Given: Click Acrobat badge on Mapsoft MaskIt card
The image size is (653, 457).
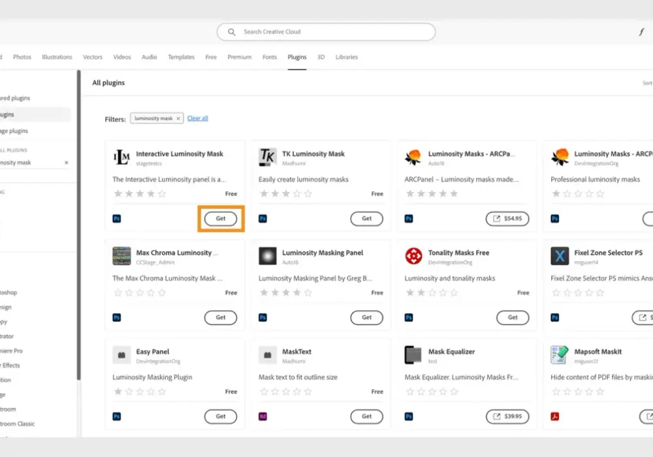Looking at the screenshot, I should click(554, 417).
